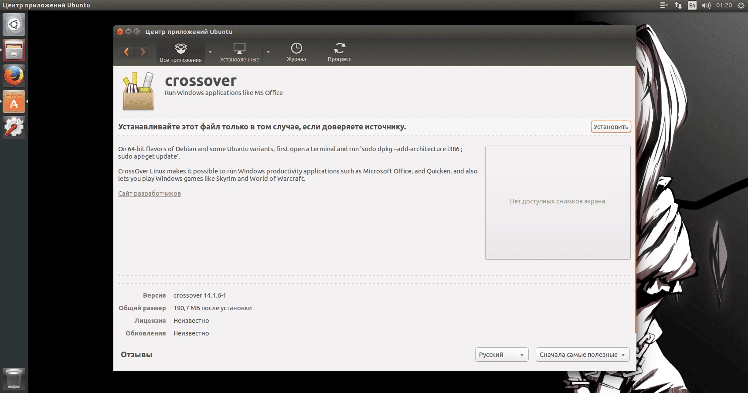Click the empty screenshot placeholder
Screen dimensions: 748x393
click(558, 202)
